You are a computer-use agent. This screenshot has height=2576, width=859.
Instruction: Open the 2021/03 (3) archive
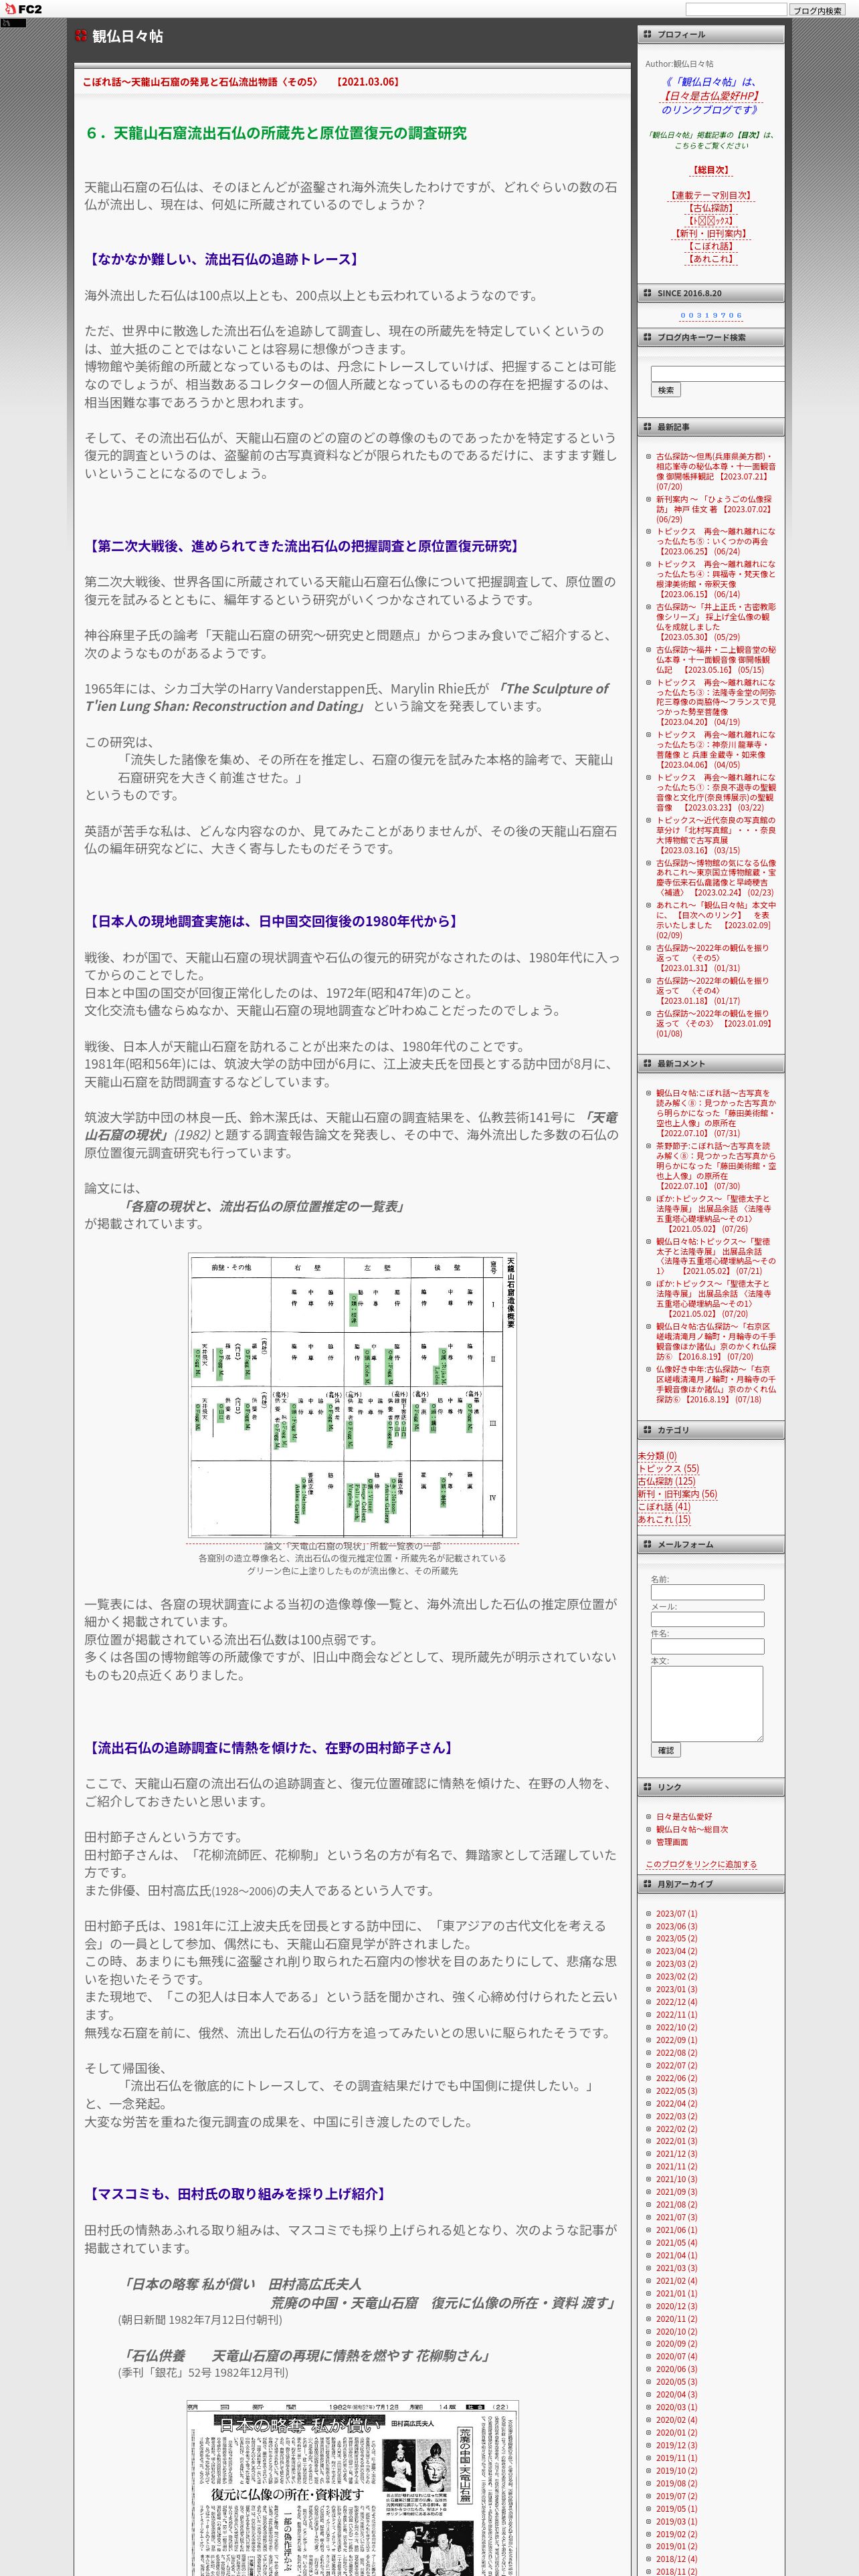pyautogui.click(x=676, y=2268)
